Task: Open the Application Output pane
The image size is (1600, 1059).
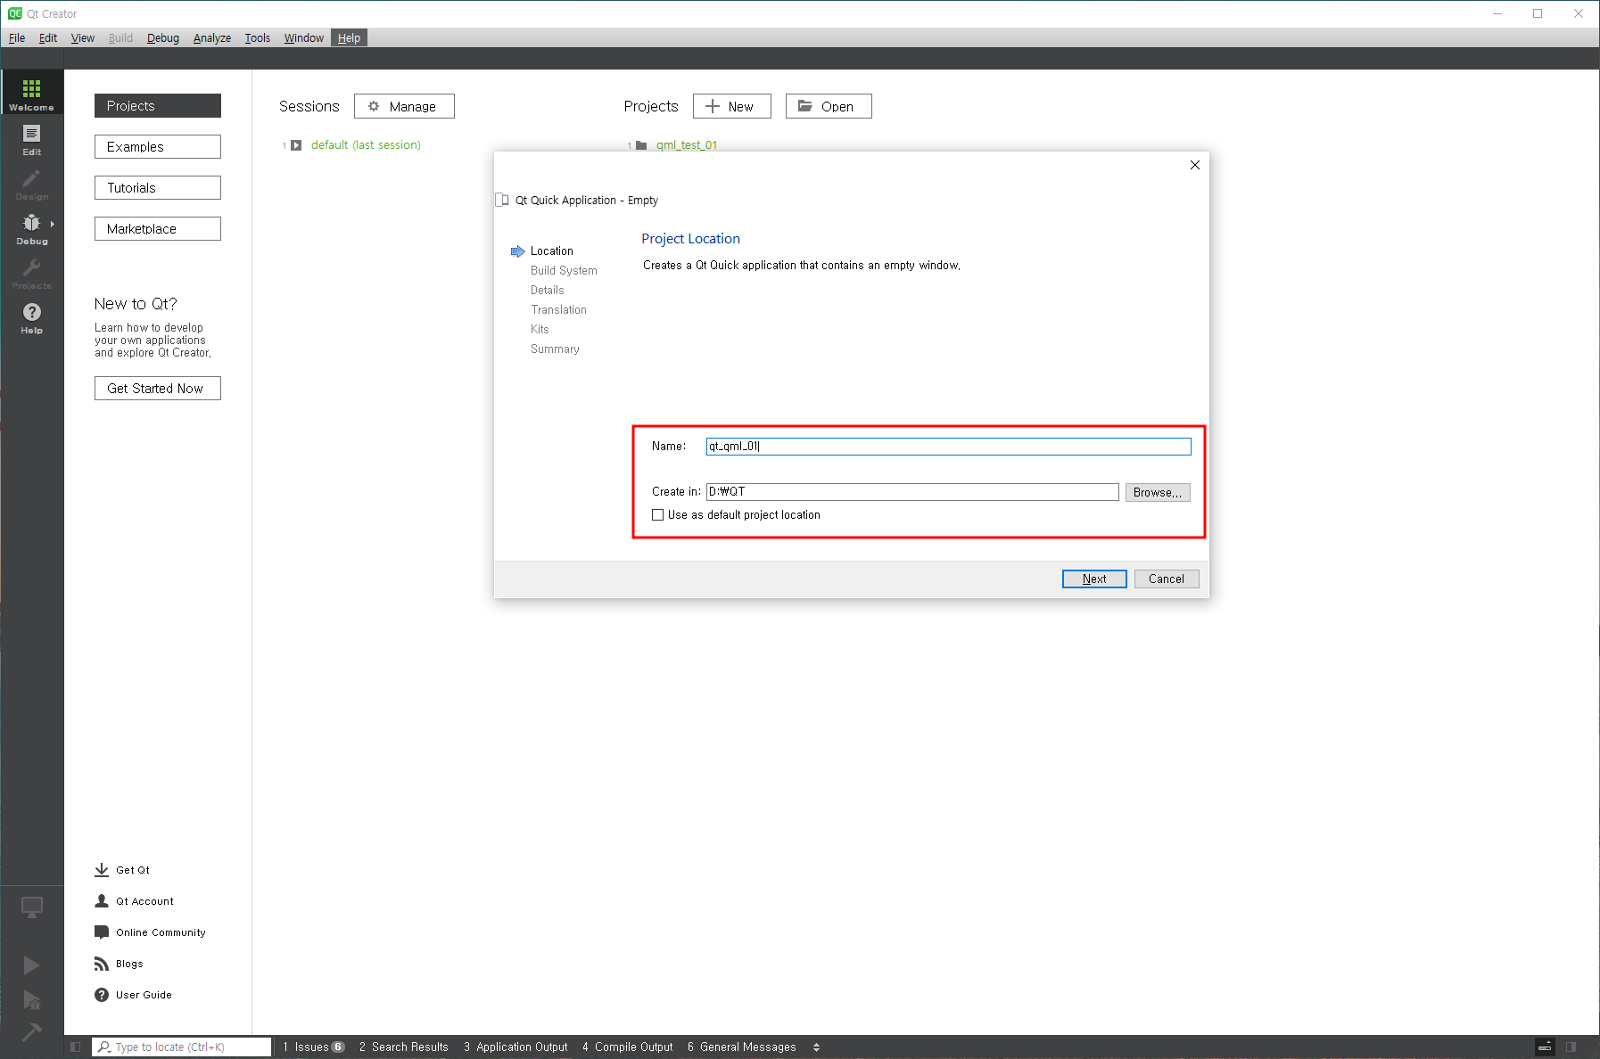Action: click(515, 1047)
